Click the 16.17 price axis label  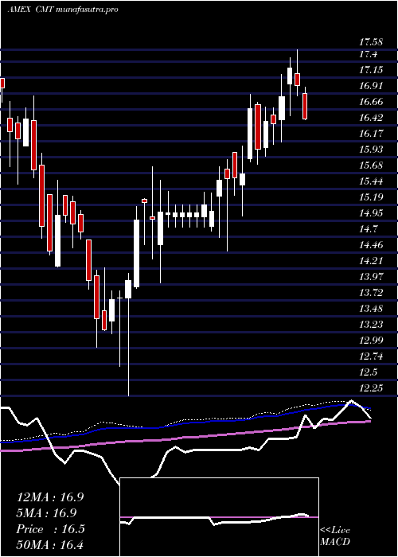[x=371, y=134]
